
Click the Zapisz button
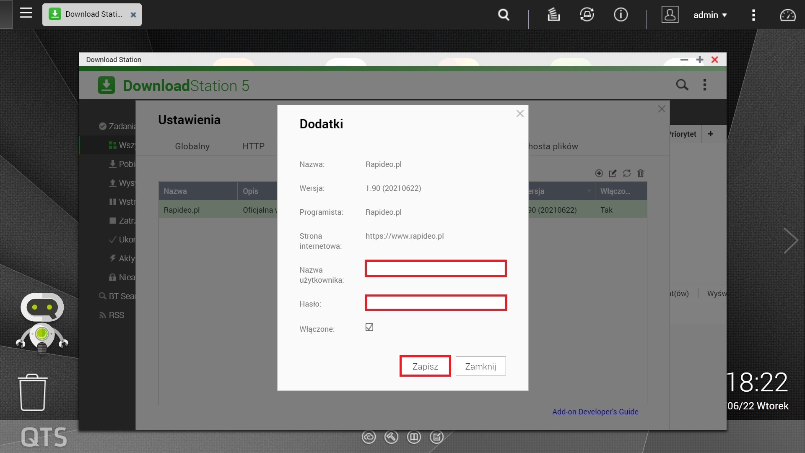point(425,366)
